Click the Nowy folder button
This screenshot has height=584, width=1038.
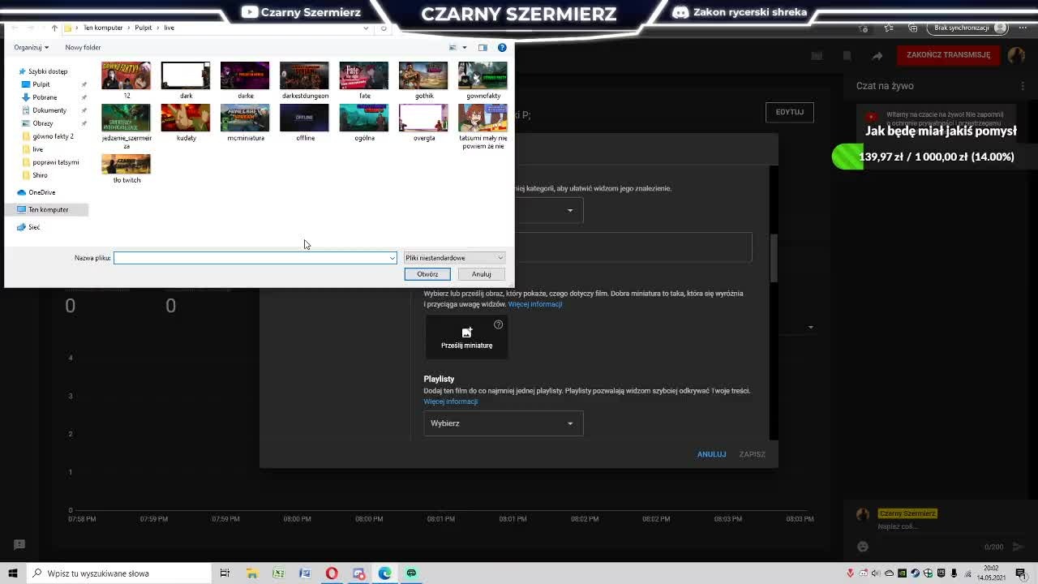coord(83,47)
